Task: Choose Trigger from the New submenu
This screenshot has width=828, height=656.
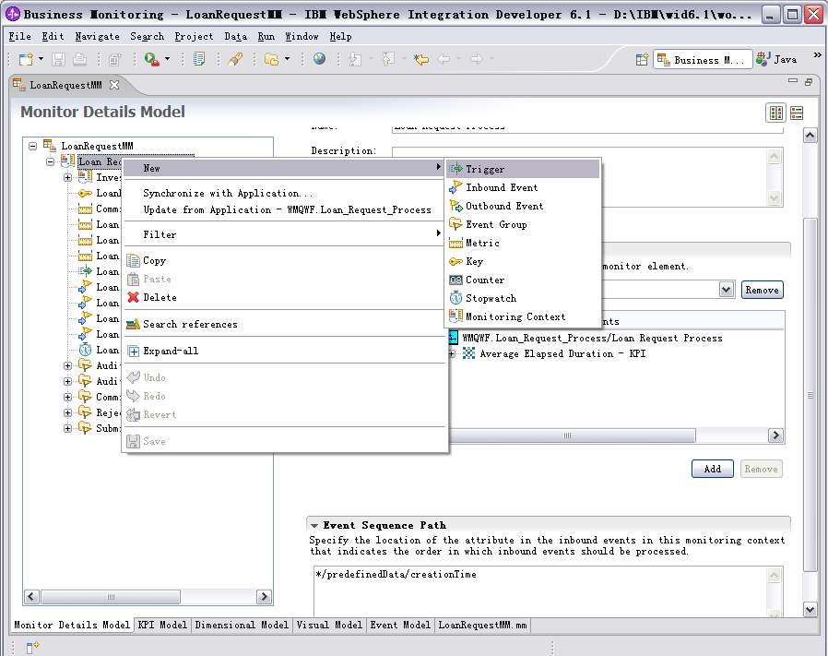Action: pos(523,169)
